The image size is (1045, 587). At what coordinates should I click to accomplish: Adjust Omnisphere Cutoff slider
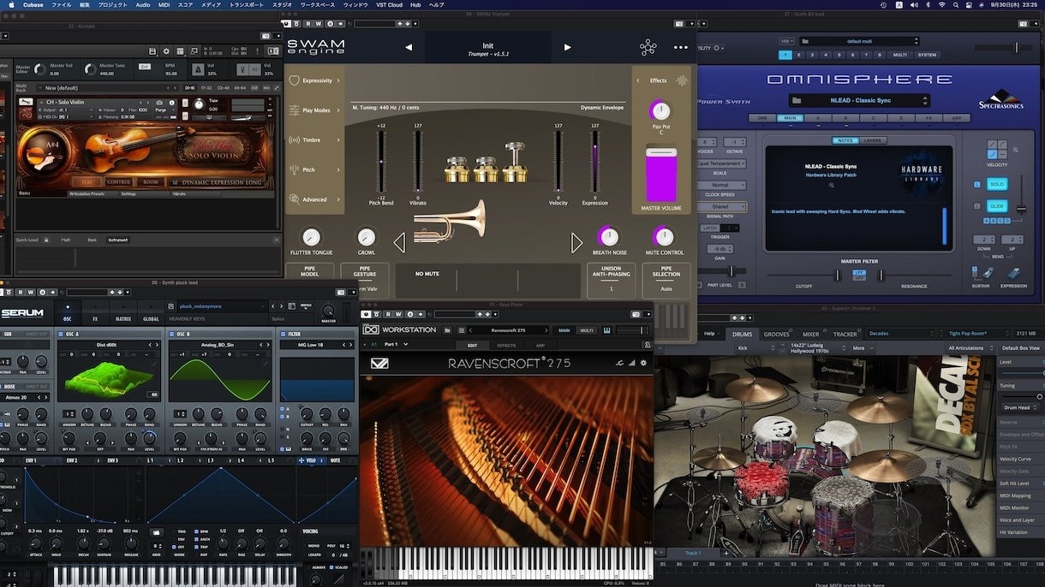pos(838,275)
